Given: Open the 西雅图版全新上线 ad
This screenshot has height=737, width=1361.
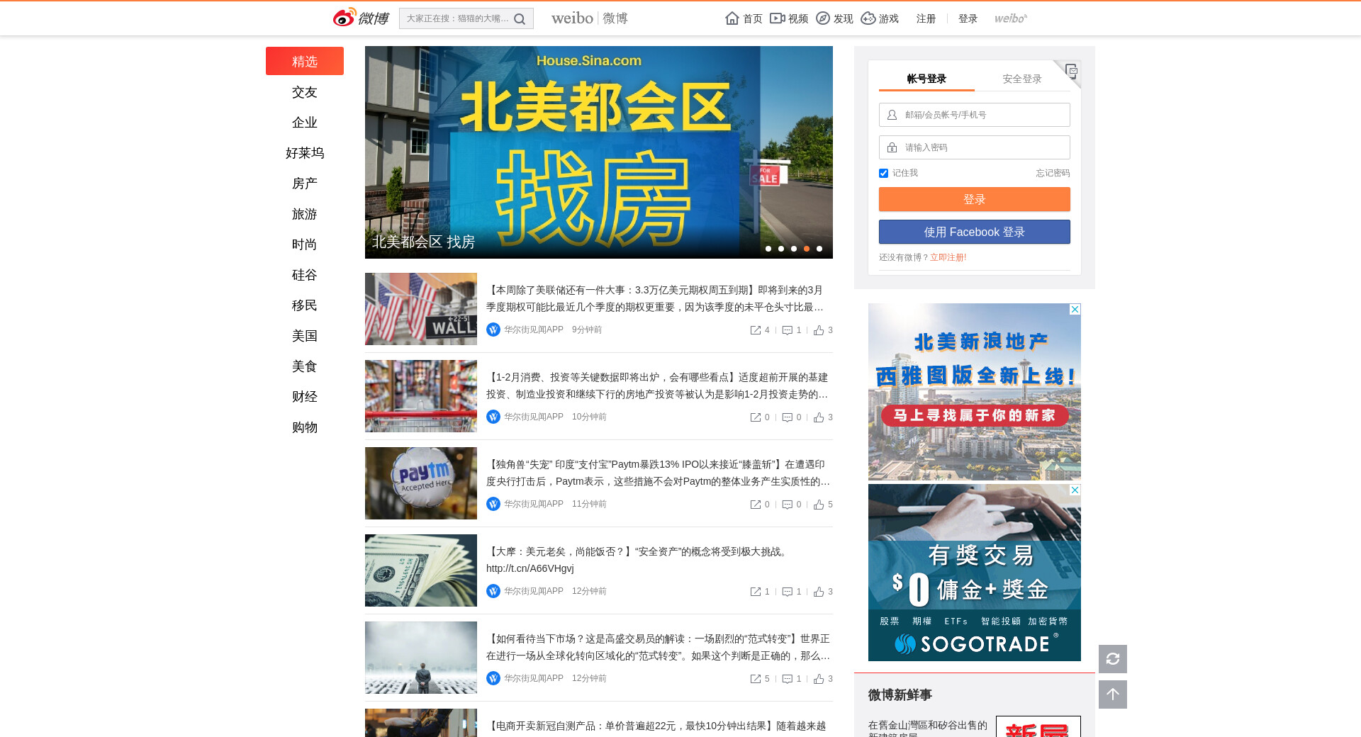Looking at the screenshot, I should [975, 392].
